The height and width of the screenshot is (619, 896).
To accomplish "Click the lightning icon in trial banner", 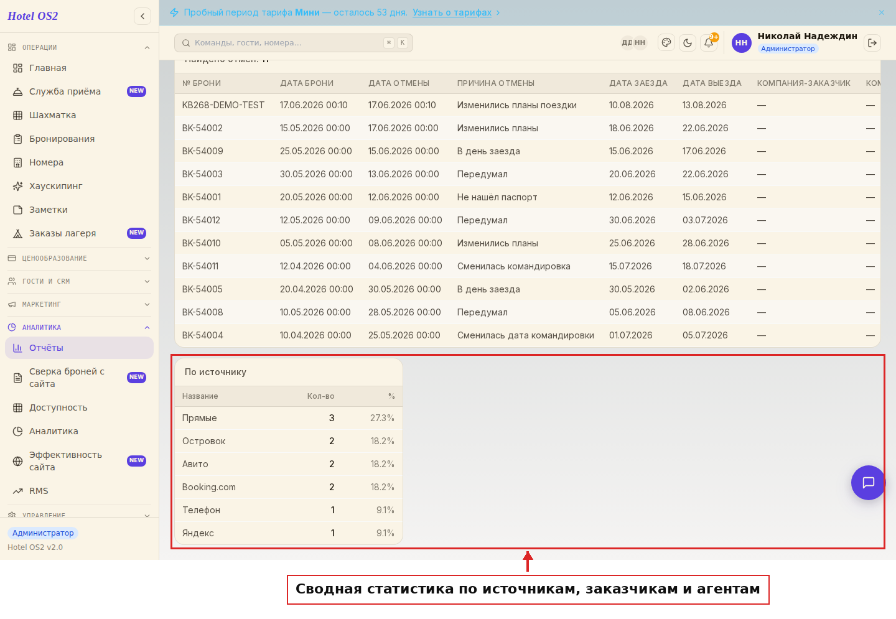I will pos(174,12).
